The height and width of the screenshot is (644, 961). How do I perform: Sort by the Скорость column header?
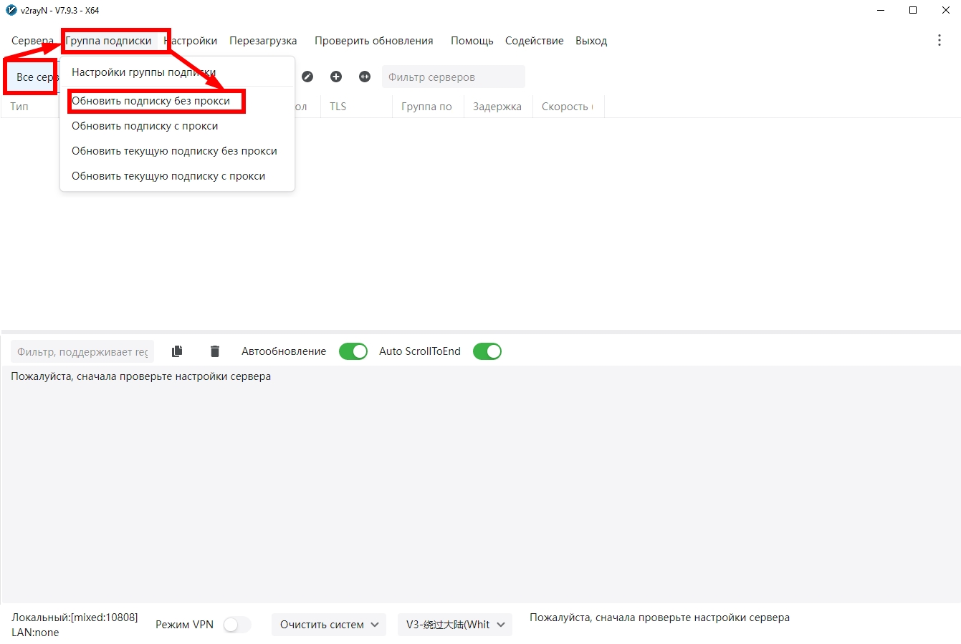coord(568,107)
